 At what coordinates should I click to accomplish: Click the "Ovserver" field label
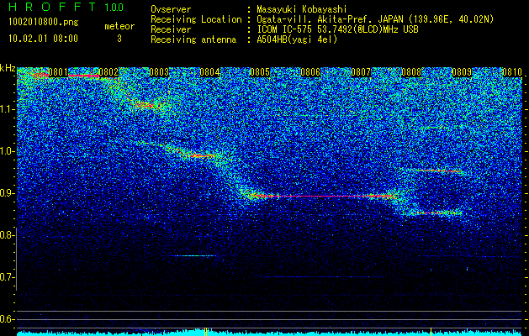(171, 9)
